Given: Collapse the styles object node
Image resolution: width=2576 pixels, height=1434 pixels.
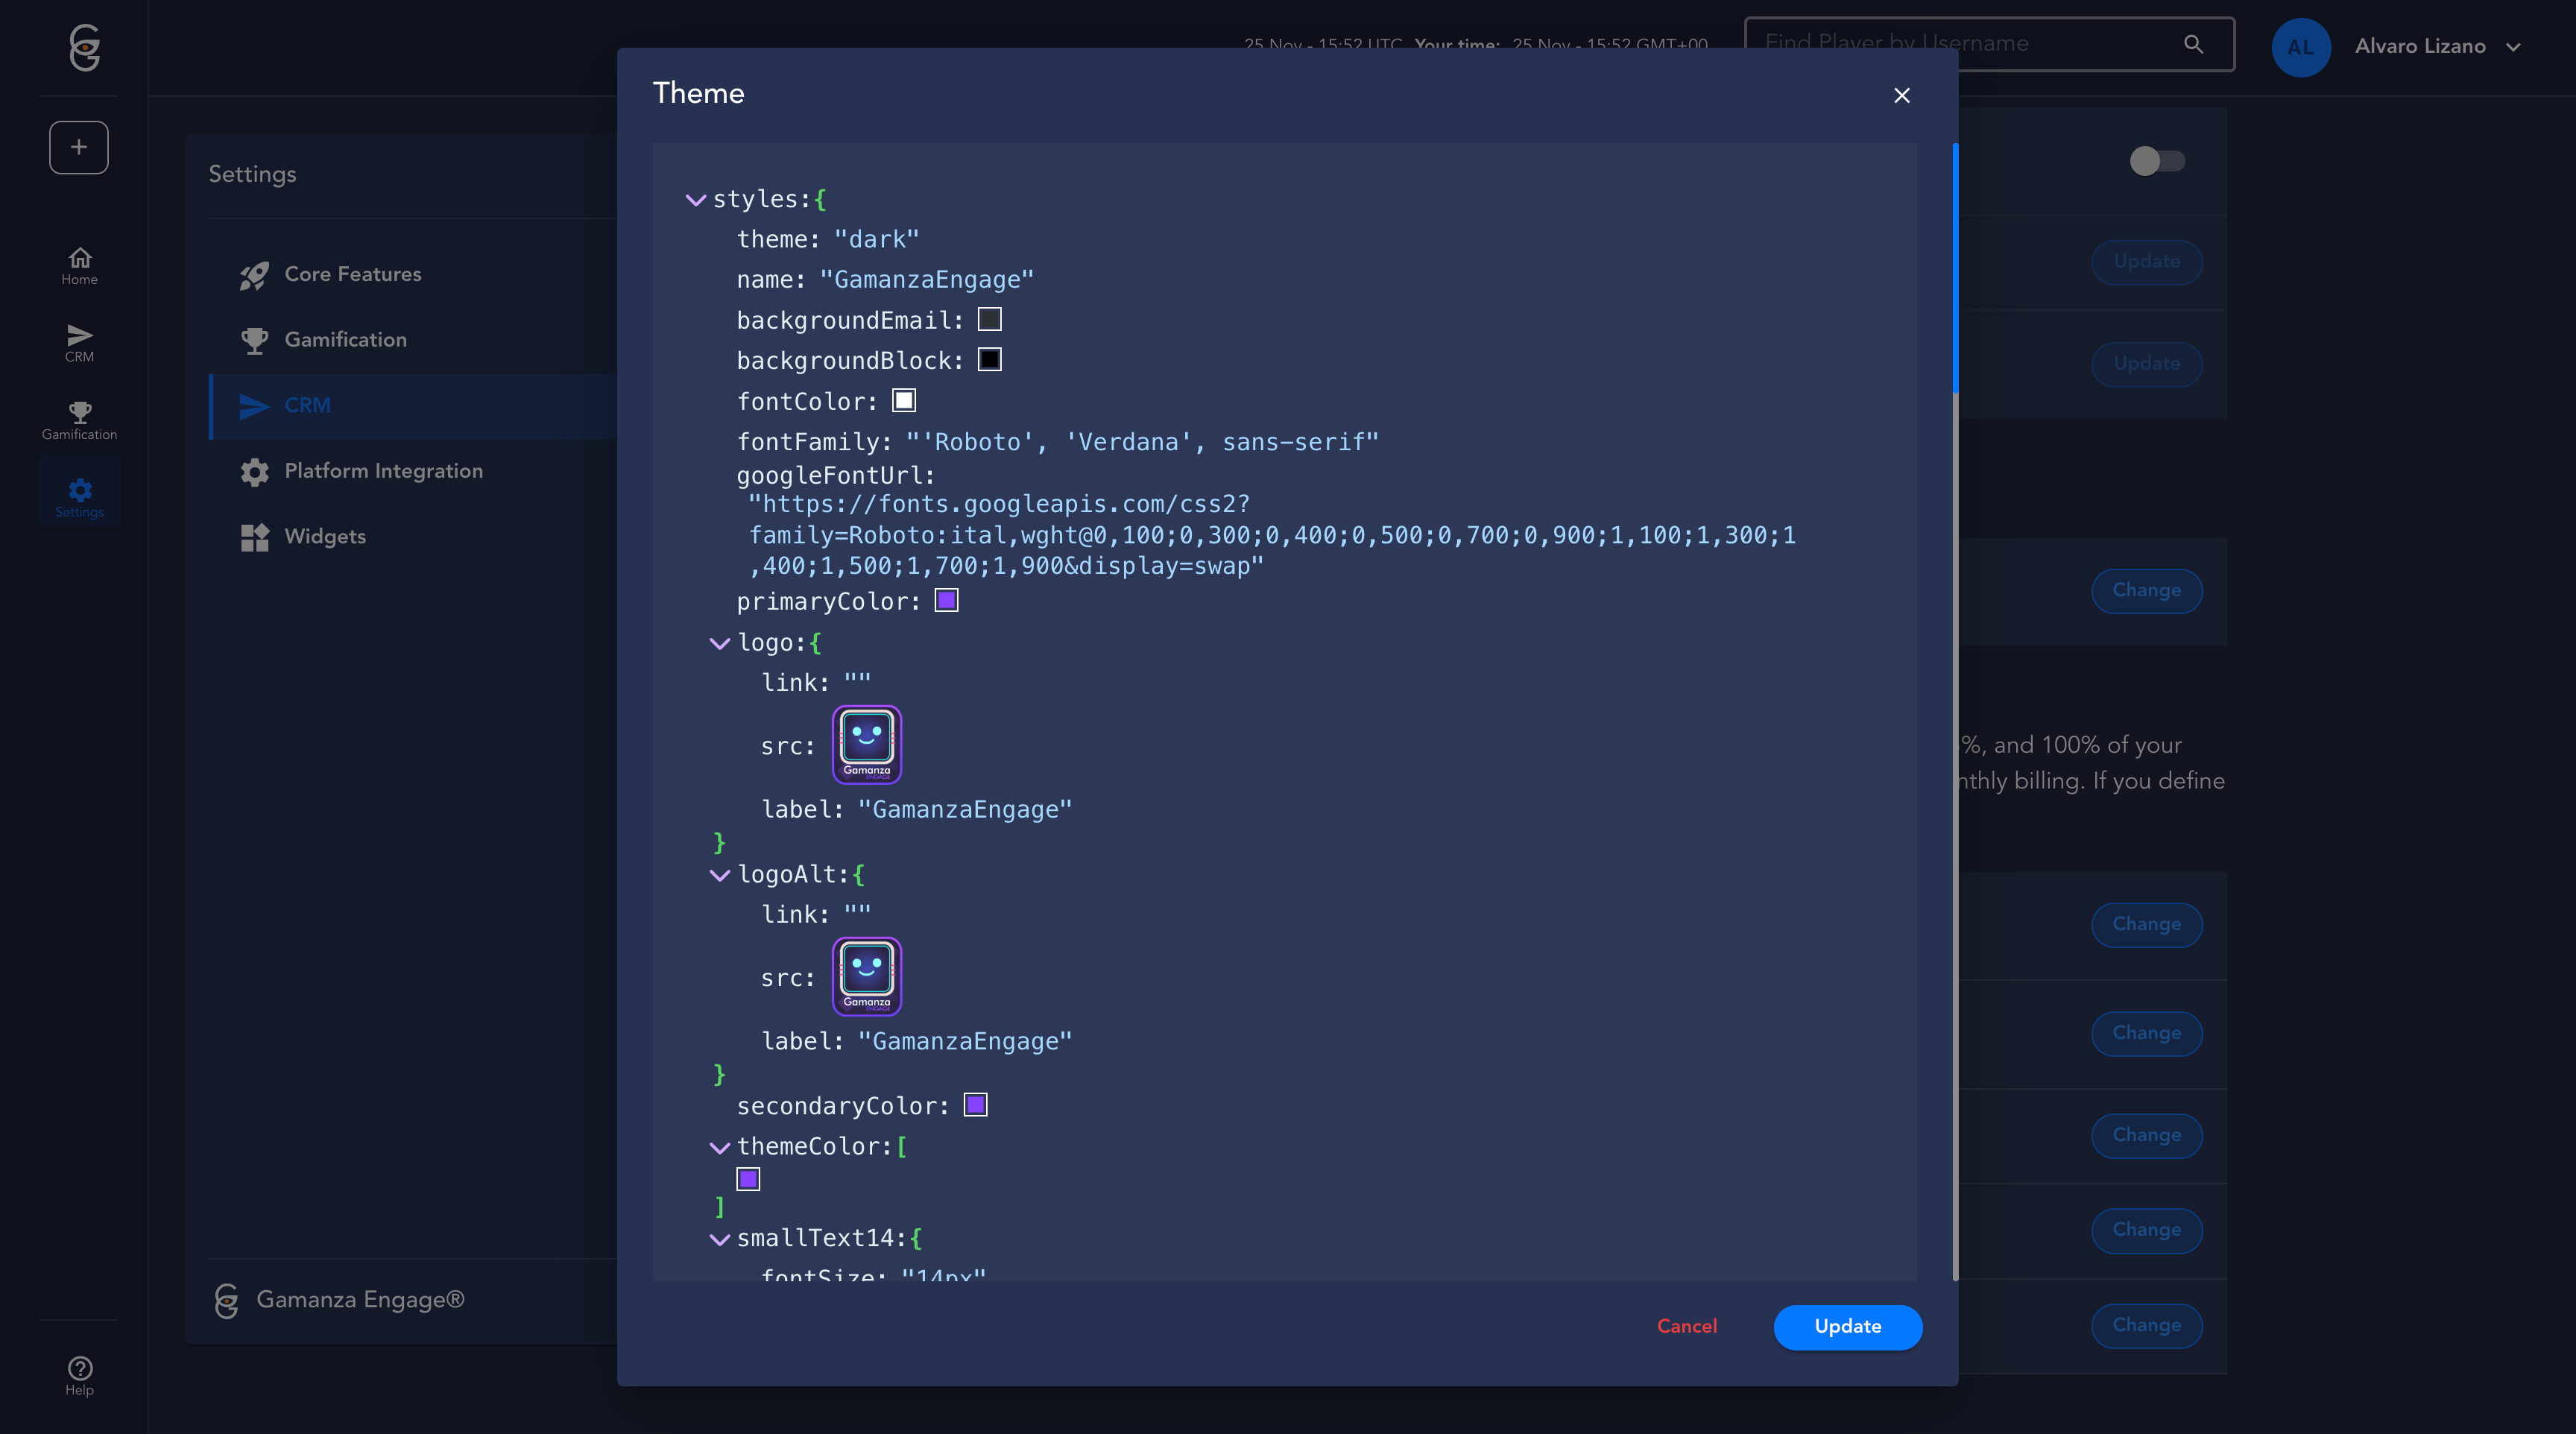Looking at the screenshot, I should tap(696, 200).
